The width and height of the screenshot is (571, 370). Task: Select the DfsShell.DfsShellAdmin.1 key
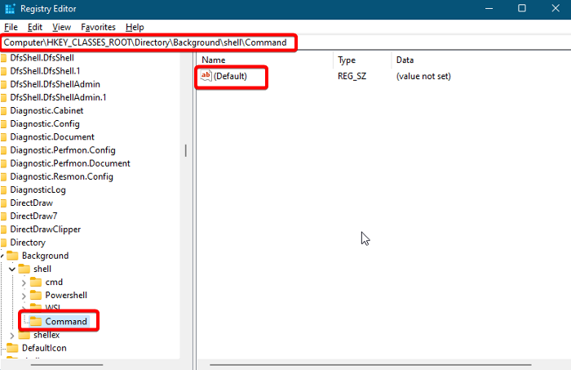click(58, 97)
